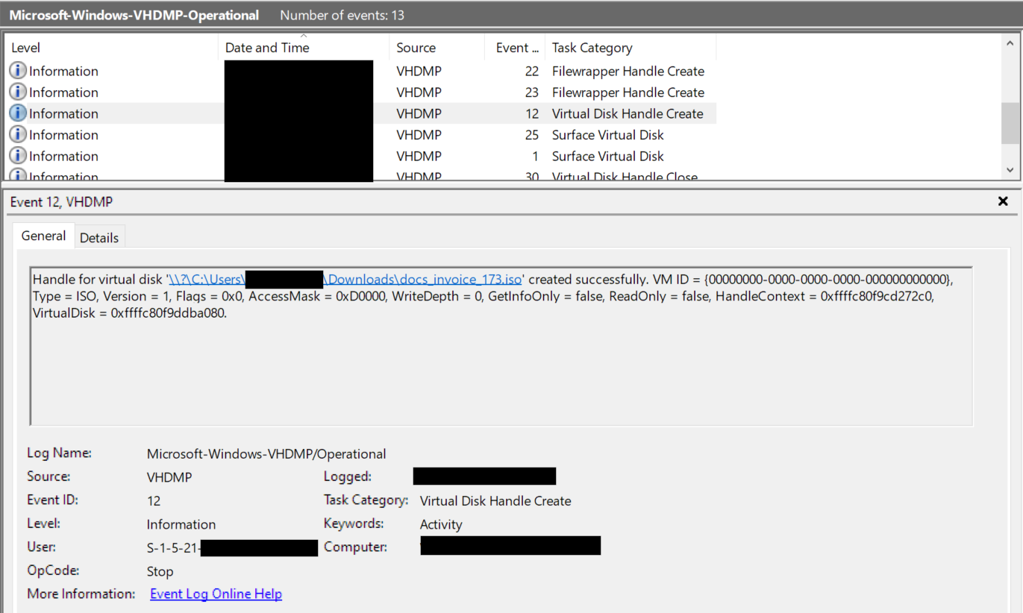This screenshot has width=1023, height=613.
Task: Open the Event Log Online Help link
Action: 216,594
